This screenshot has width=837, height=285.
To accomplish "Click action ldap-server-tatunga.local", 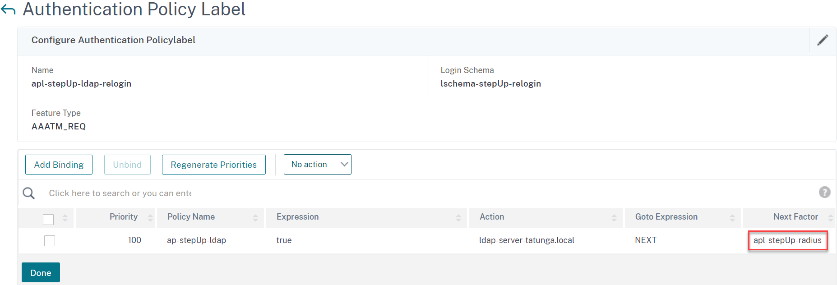I will [x=527, y=240].
